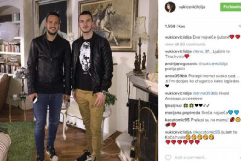Image resolution: width=241 pixels, height=161 pixels.
Task: Open vukiceviclidija profile avatar picture
Action: pyautogui.click(x=170, y=7)
